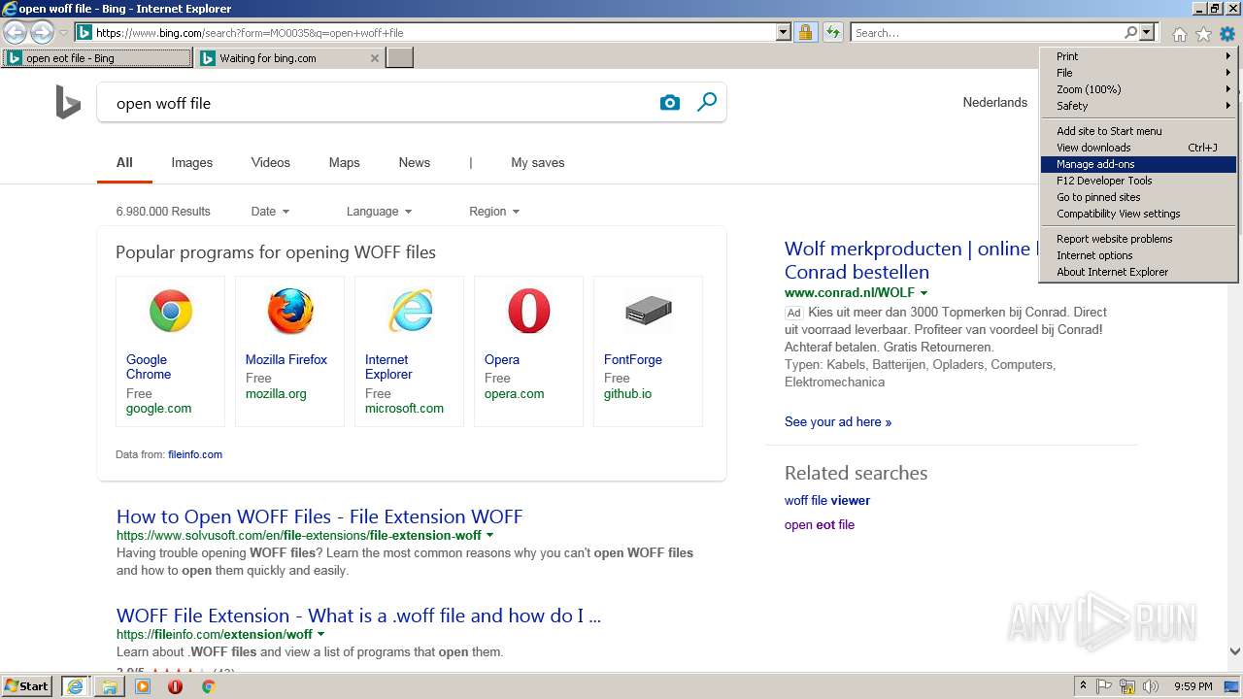Expand the Region filter dropdown
The image size is (1243, 699).
click(493, 212)
